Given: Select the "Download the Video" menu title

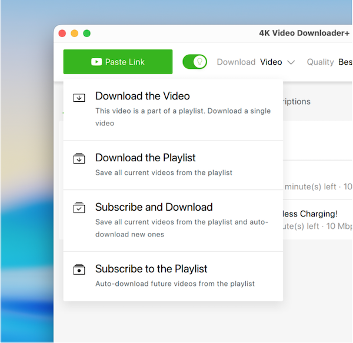Looking at the screenshot, I should pyautogui.click(x=142, y=96).
